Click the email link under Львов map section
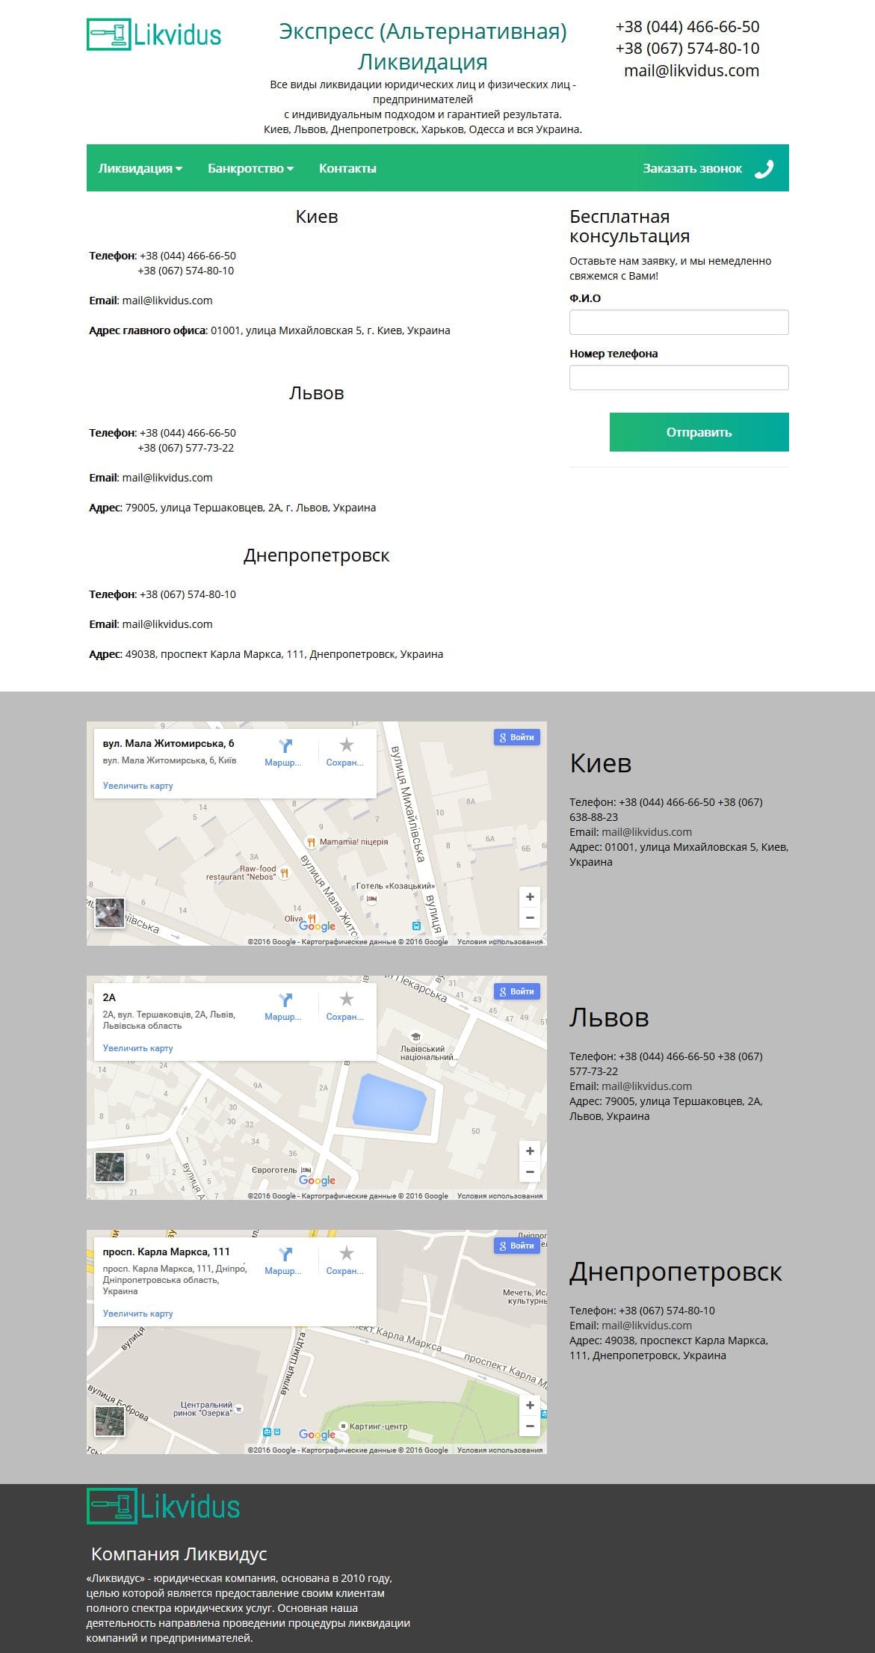 click(646, 1086)
